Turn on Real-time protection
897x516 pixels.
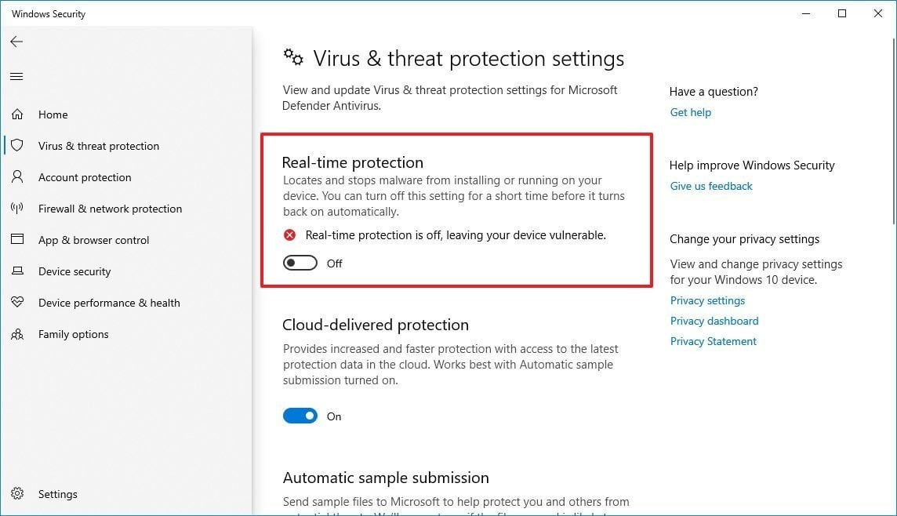(300, 263)
